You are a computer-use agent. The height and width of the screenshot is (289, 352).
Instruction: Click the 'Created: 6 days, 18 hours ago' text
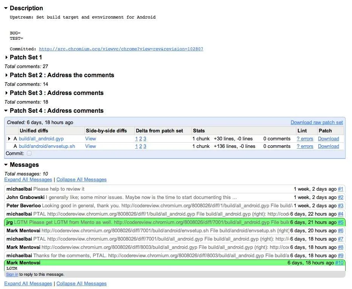[x=40, y=123]
